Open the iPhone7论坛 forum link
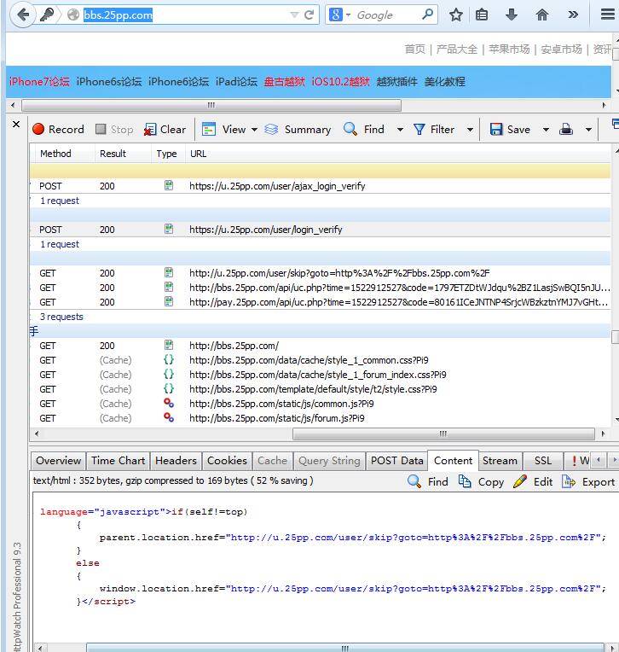The height and width of the screenshot is (652, 619). pyautogui.click(x=39, y=82)
